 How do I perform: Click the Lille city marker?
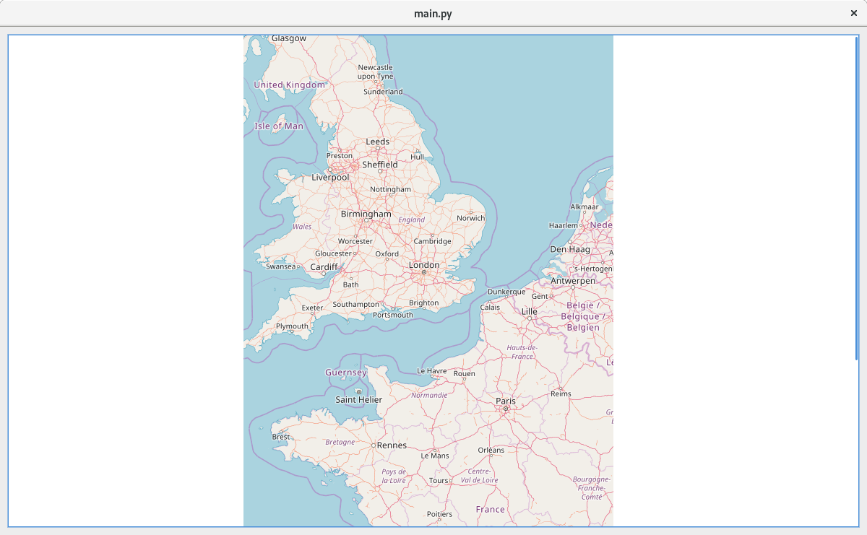point(530,318)
